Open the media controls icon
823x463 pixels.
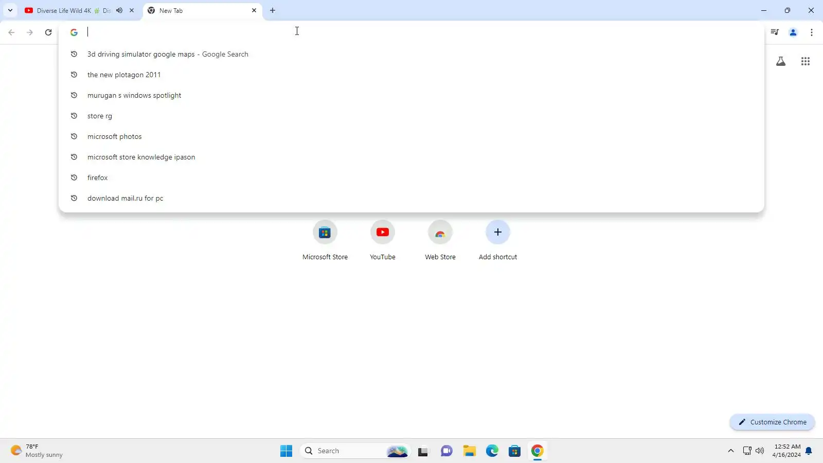[775, 32]
